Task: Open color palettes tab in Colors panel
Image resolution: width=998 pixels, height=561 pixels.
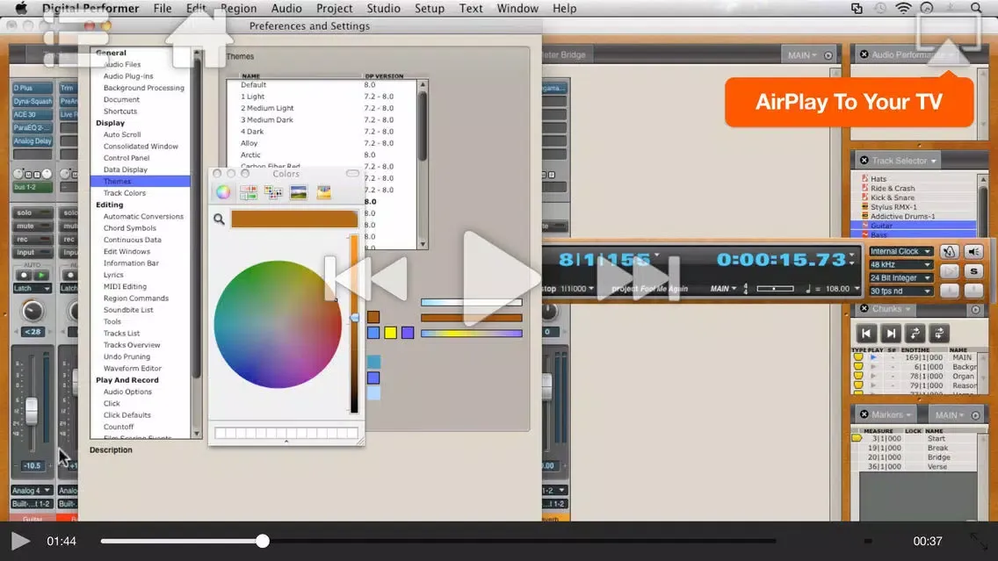Action: click(273, 192)
